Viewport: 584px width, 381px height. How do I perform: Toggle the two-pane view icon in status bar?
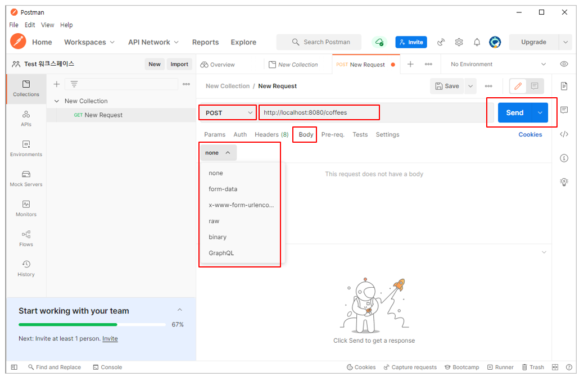555,367
